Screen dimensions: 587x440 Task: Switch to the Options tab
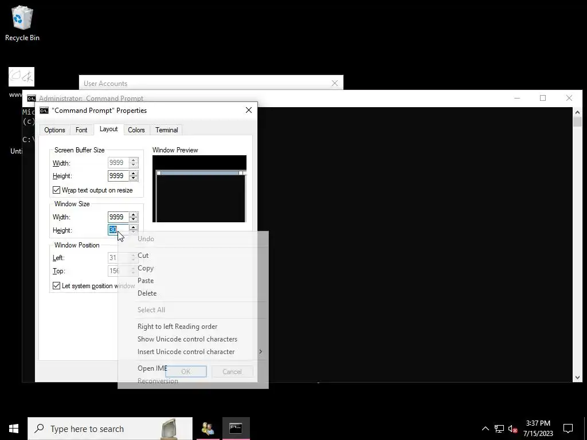coord(54,130)
